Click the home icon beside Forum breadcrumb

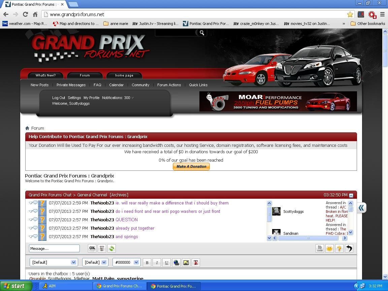(x=27, y=128)
